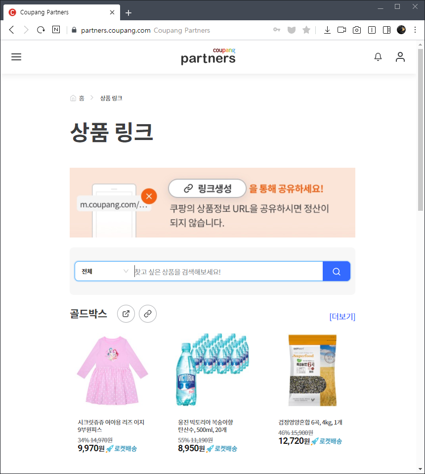
Task: Bookmark this page with the star
Action: [306, 30]
